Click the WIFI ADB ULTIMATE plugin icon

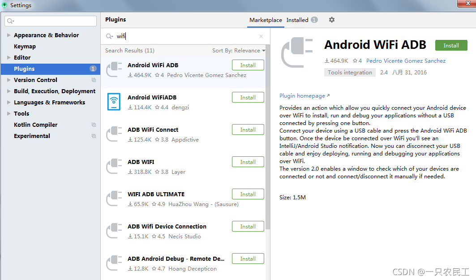point(114,198)
